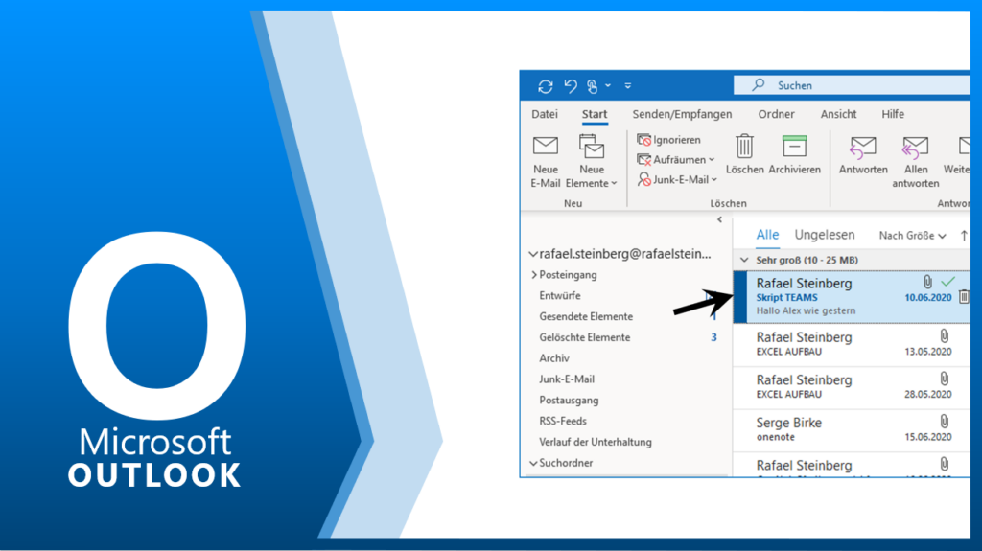Open the Entwürfe folder
Image resolution: width=982 pixels, height=551 pixels.
click(x=560, y=295)
